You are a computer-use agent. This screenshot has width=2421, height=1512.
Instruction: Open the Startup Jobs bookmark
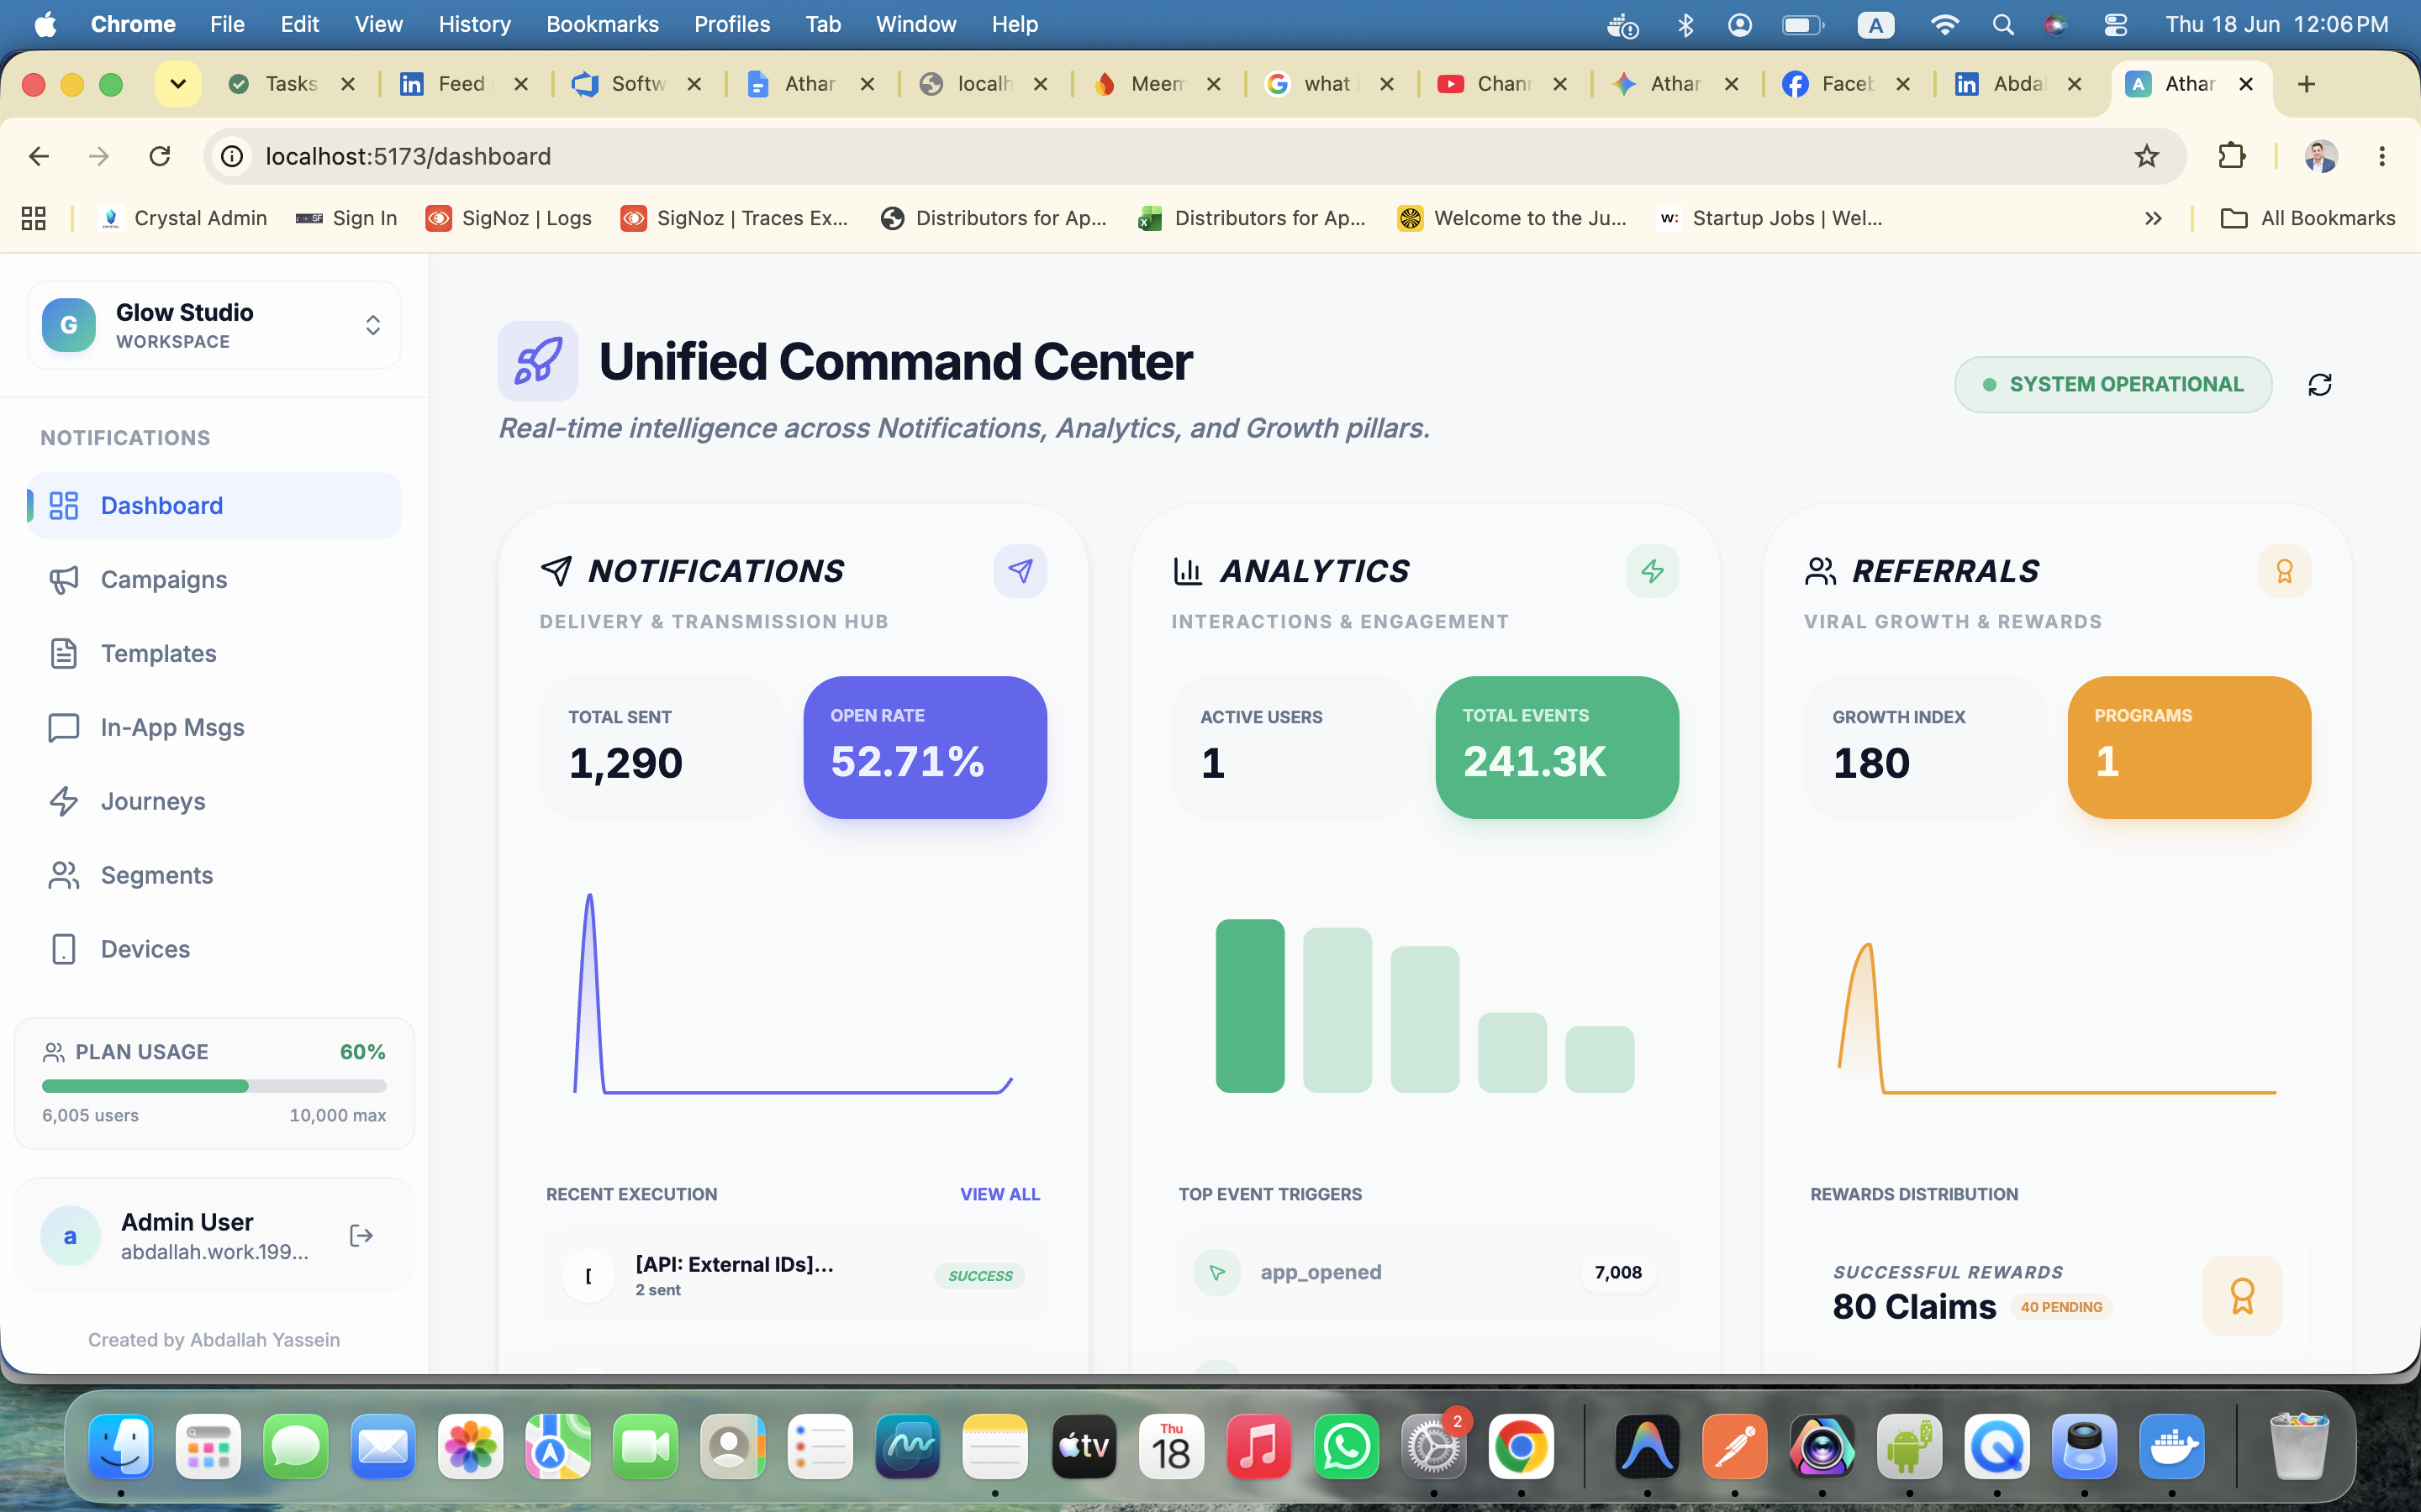coord(1770,218)
